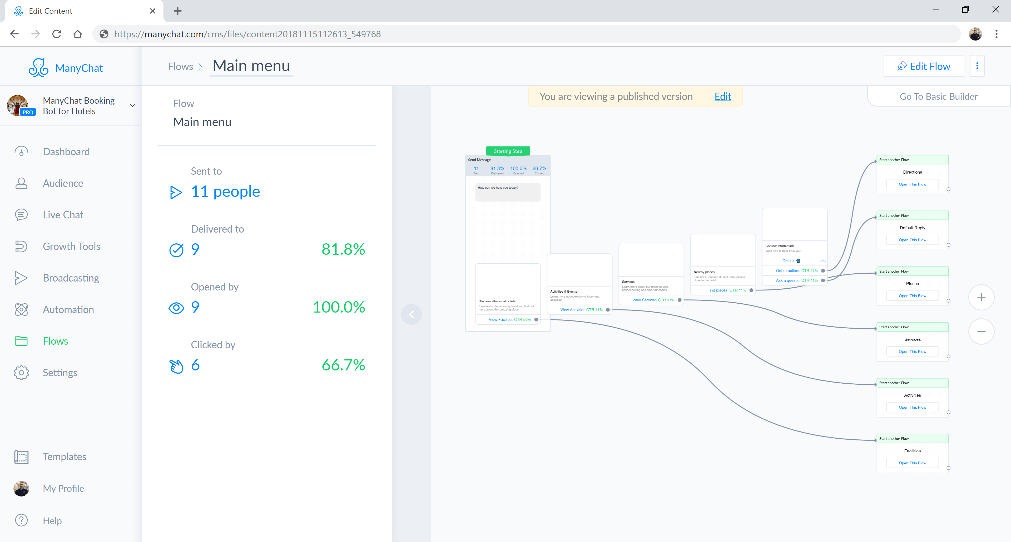
Task: Click the 66.7% clicked percentage
Action: [343, 365]
